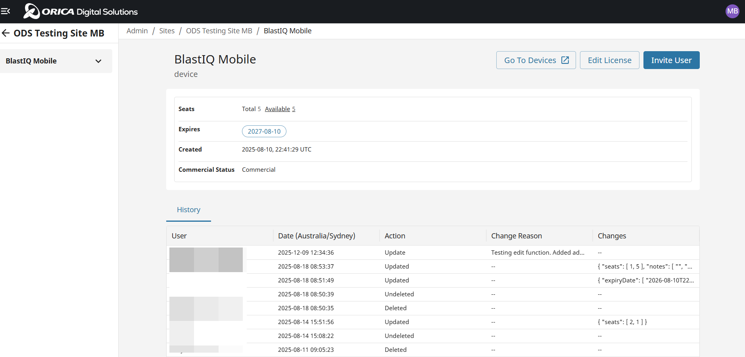This screenshot has height=357, width=745.
Task: Click the Total 5 seats text
Action: (252, 109)
